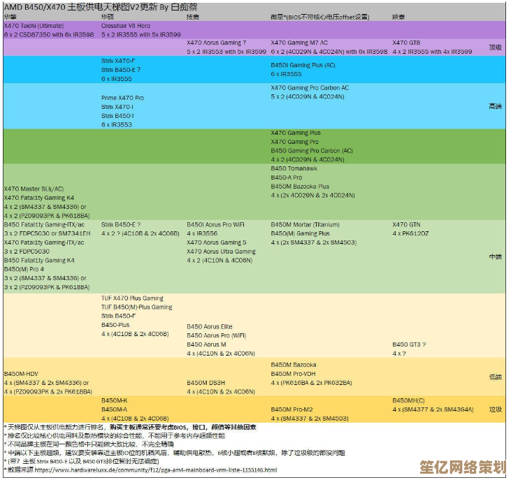Select the 低端 tier label
The width and height of the screenshot is (511, 480).
click(x=495, y=377)
